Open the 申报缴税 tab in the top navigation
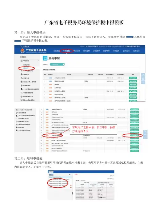Viewport: 155px width, 219px height. (x=66, y=51)
